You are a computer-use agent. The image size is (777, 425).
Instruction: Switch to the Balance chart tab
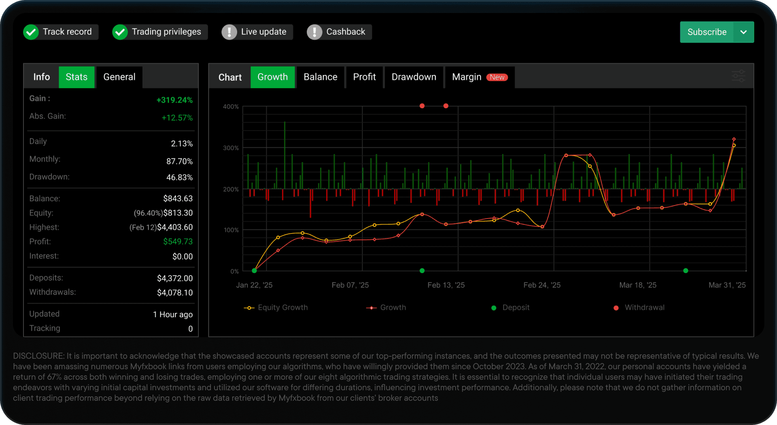pyautogui.click(x=321, y=77)
